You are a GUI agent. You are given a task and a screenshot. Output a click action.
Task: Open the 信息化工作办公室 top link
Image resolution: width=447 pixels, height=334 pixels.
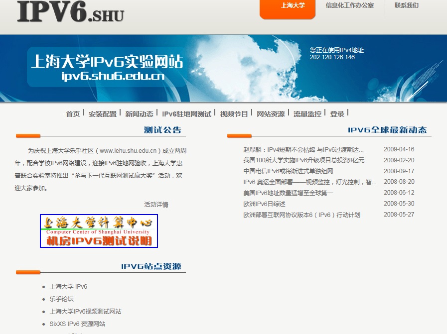pyautogui.click(x=350, y=5)
